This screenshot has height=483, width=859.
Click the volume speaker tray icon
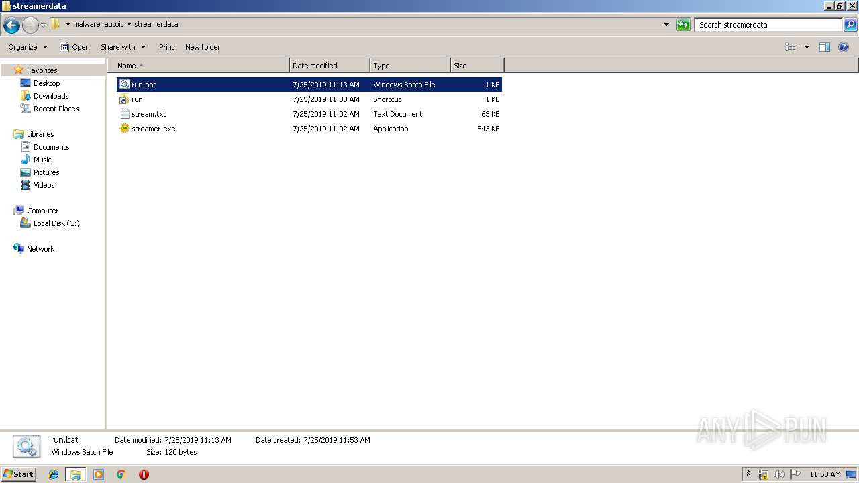coord(778,474)
